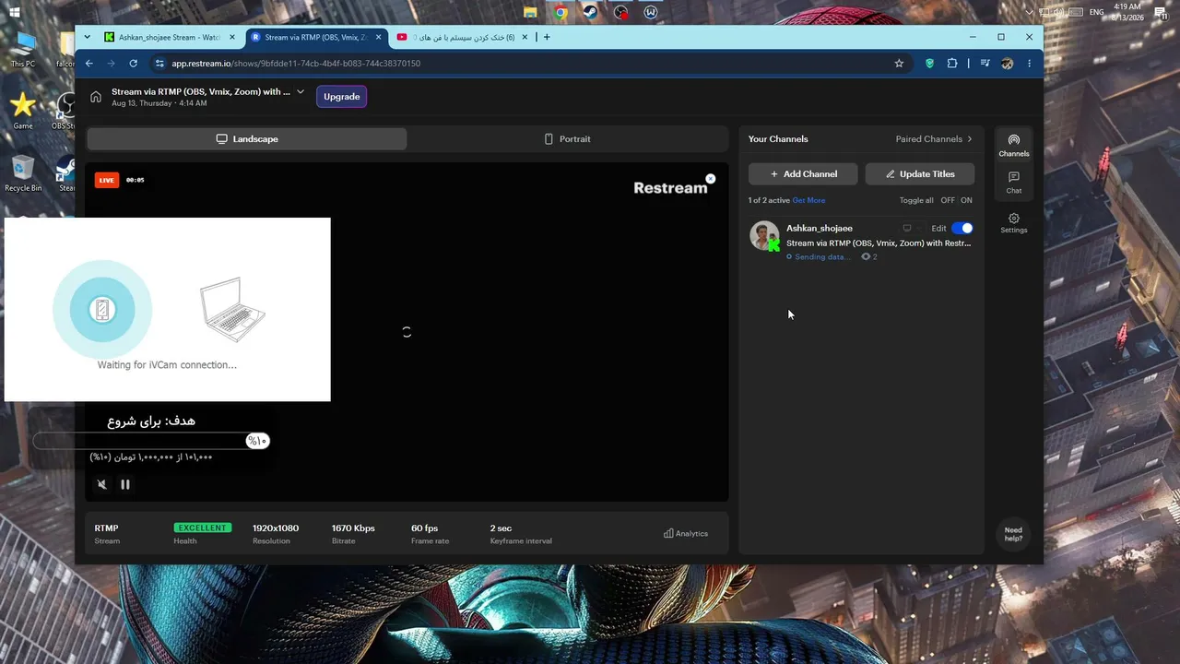Image resolution: width=1180 pixels, height=664 pixels.
Task: Go to Restream home via house icon
Action: coord(96,97)
